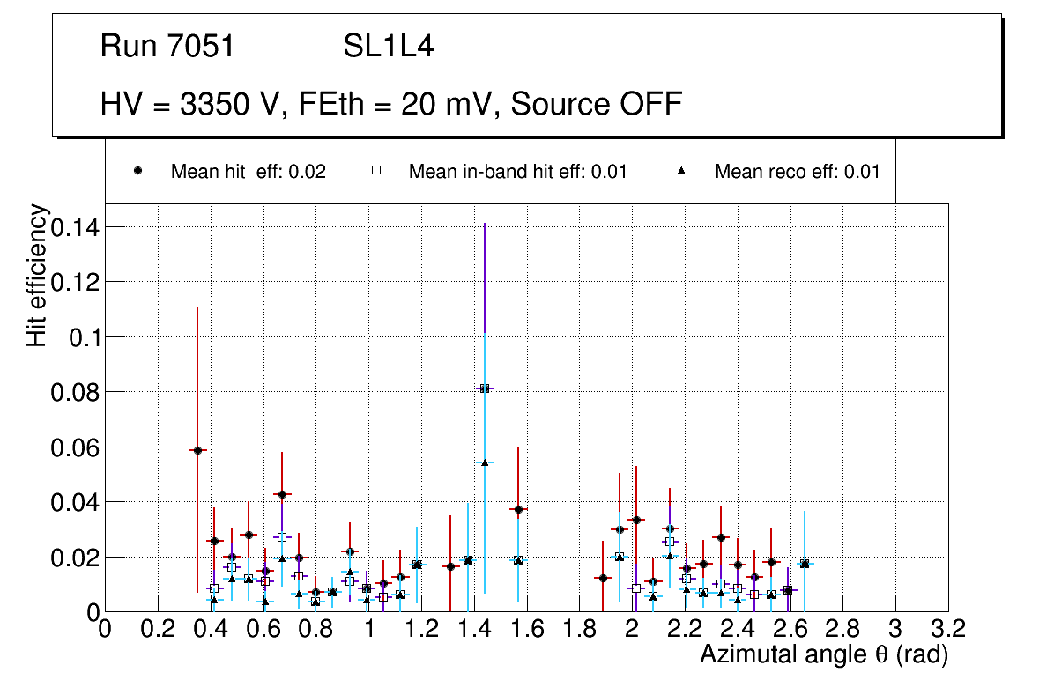Screen dimensions: 1054x680
Task: Click the filled circle legend marker
Action: (x=138, y=171)
